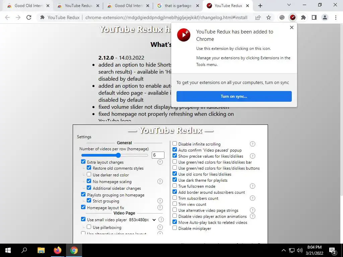Show help for True fullscreen mode

[x=253, y=186]
